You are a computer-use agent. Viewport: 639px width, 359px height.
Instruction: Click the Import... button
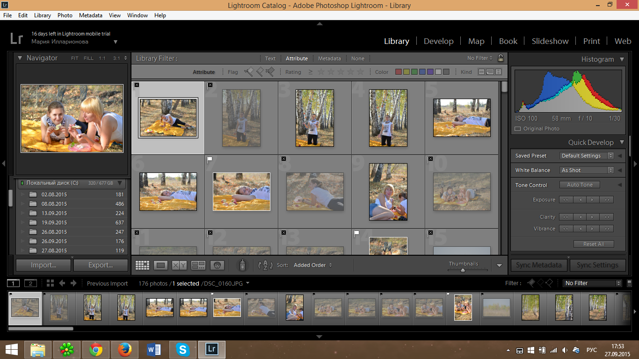coord(44,265)
